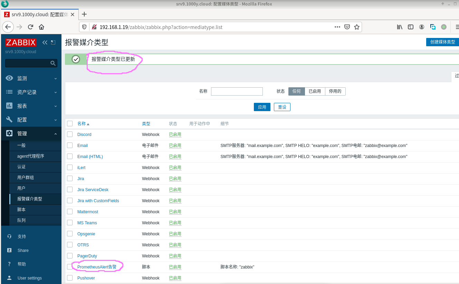Screen dimensions: 459x284
Task: Collapse the Zabbix sidebar with double chevron
Action: [45, 42]
